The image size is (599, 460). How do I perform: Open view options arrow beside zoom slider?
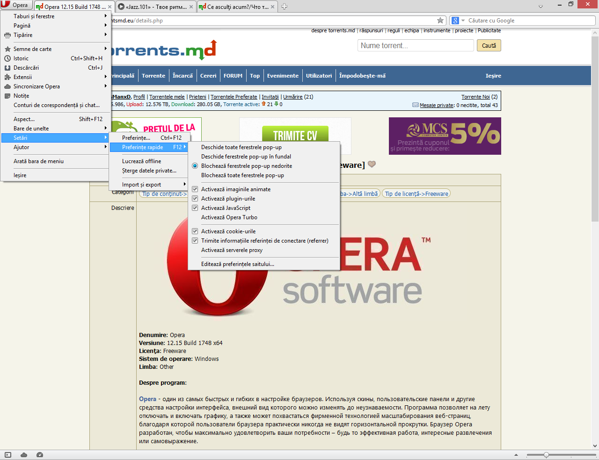click(x=516, y=455)
